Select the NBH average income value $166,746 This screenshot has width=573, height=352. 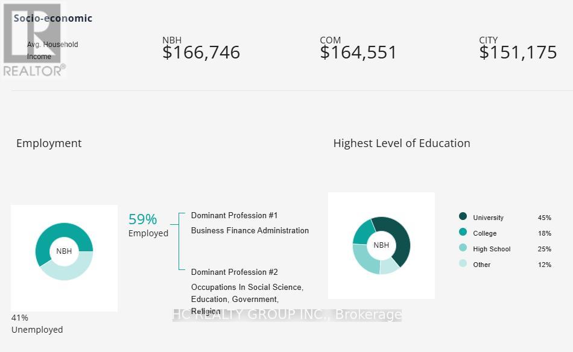[201, 52]
